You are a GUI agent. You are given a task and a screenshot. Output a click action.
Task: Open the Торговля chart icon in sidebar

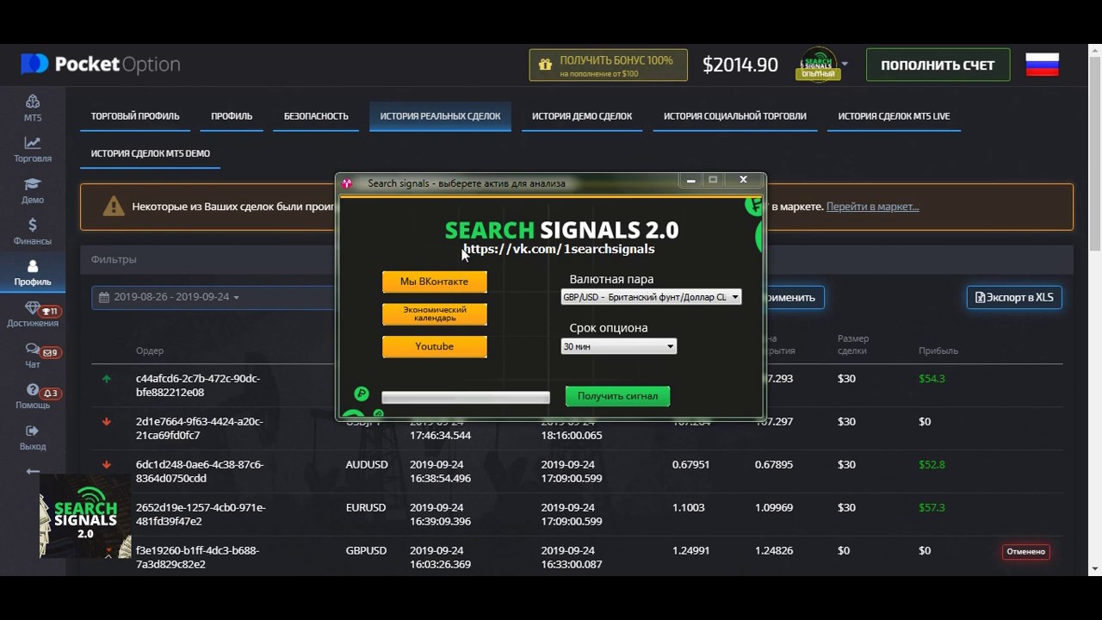[33, 143]
